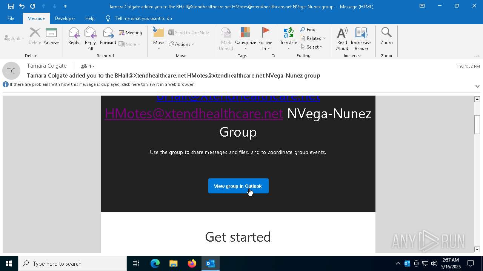This screenshot has width=483, height=271.
Task: Start Read Aloud
Action: pyautogui.click(x=342, y=39)
